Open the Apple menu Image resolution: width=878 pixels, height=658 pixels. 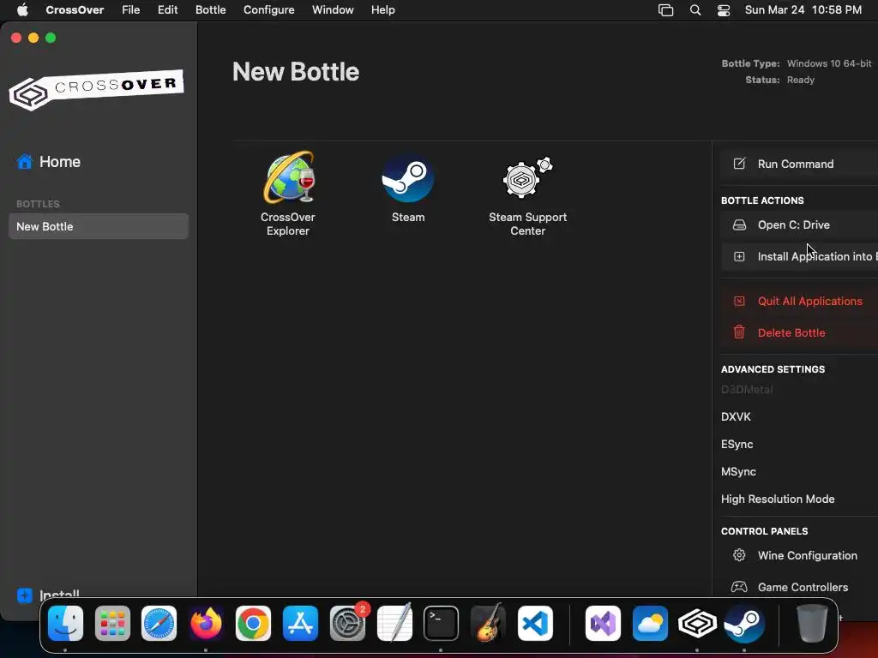point(22,10)
